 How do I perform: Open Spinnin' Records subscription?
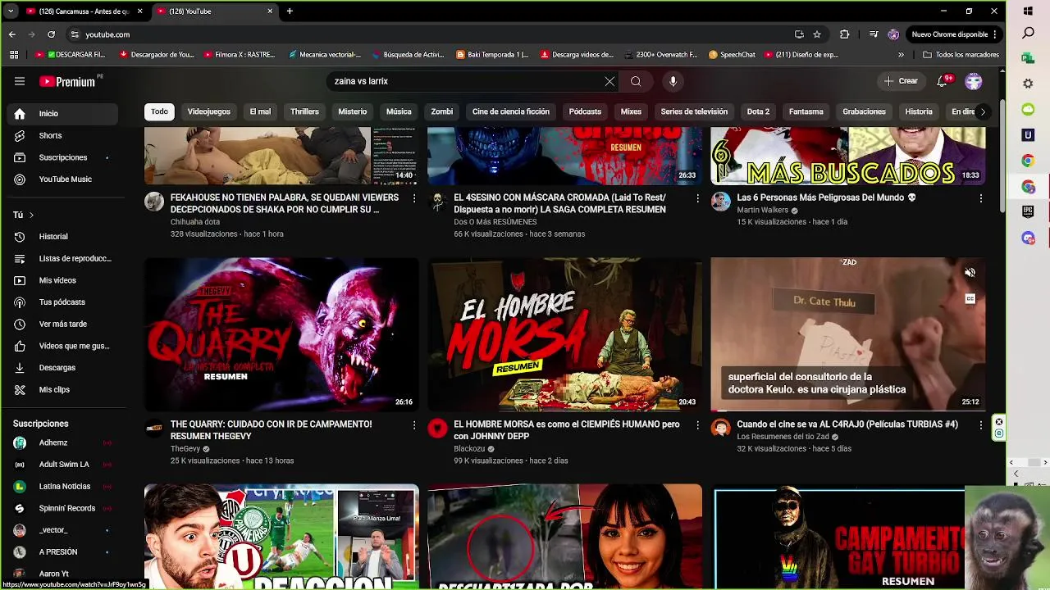(62, 508)
